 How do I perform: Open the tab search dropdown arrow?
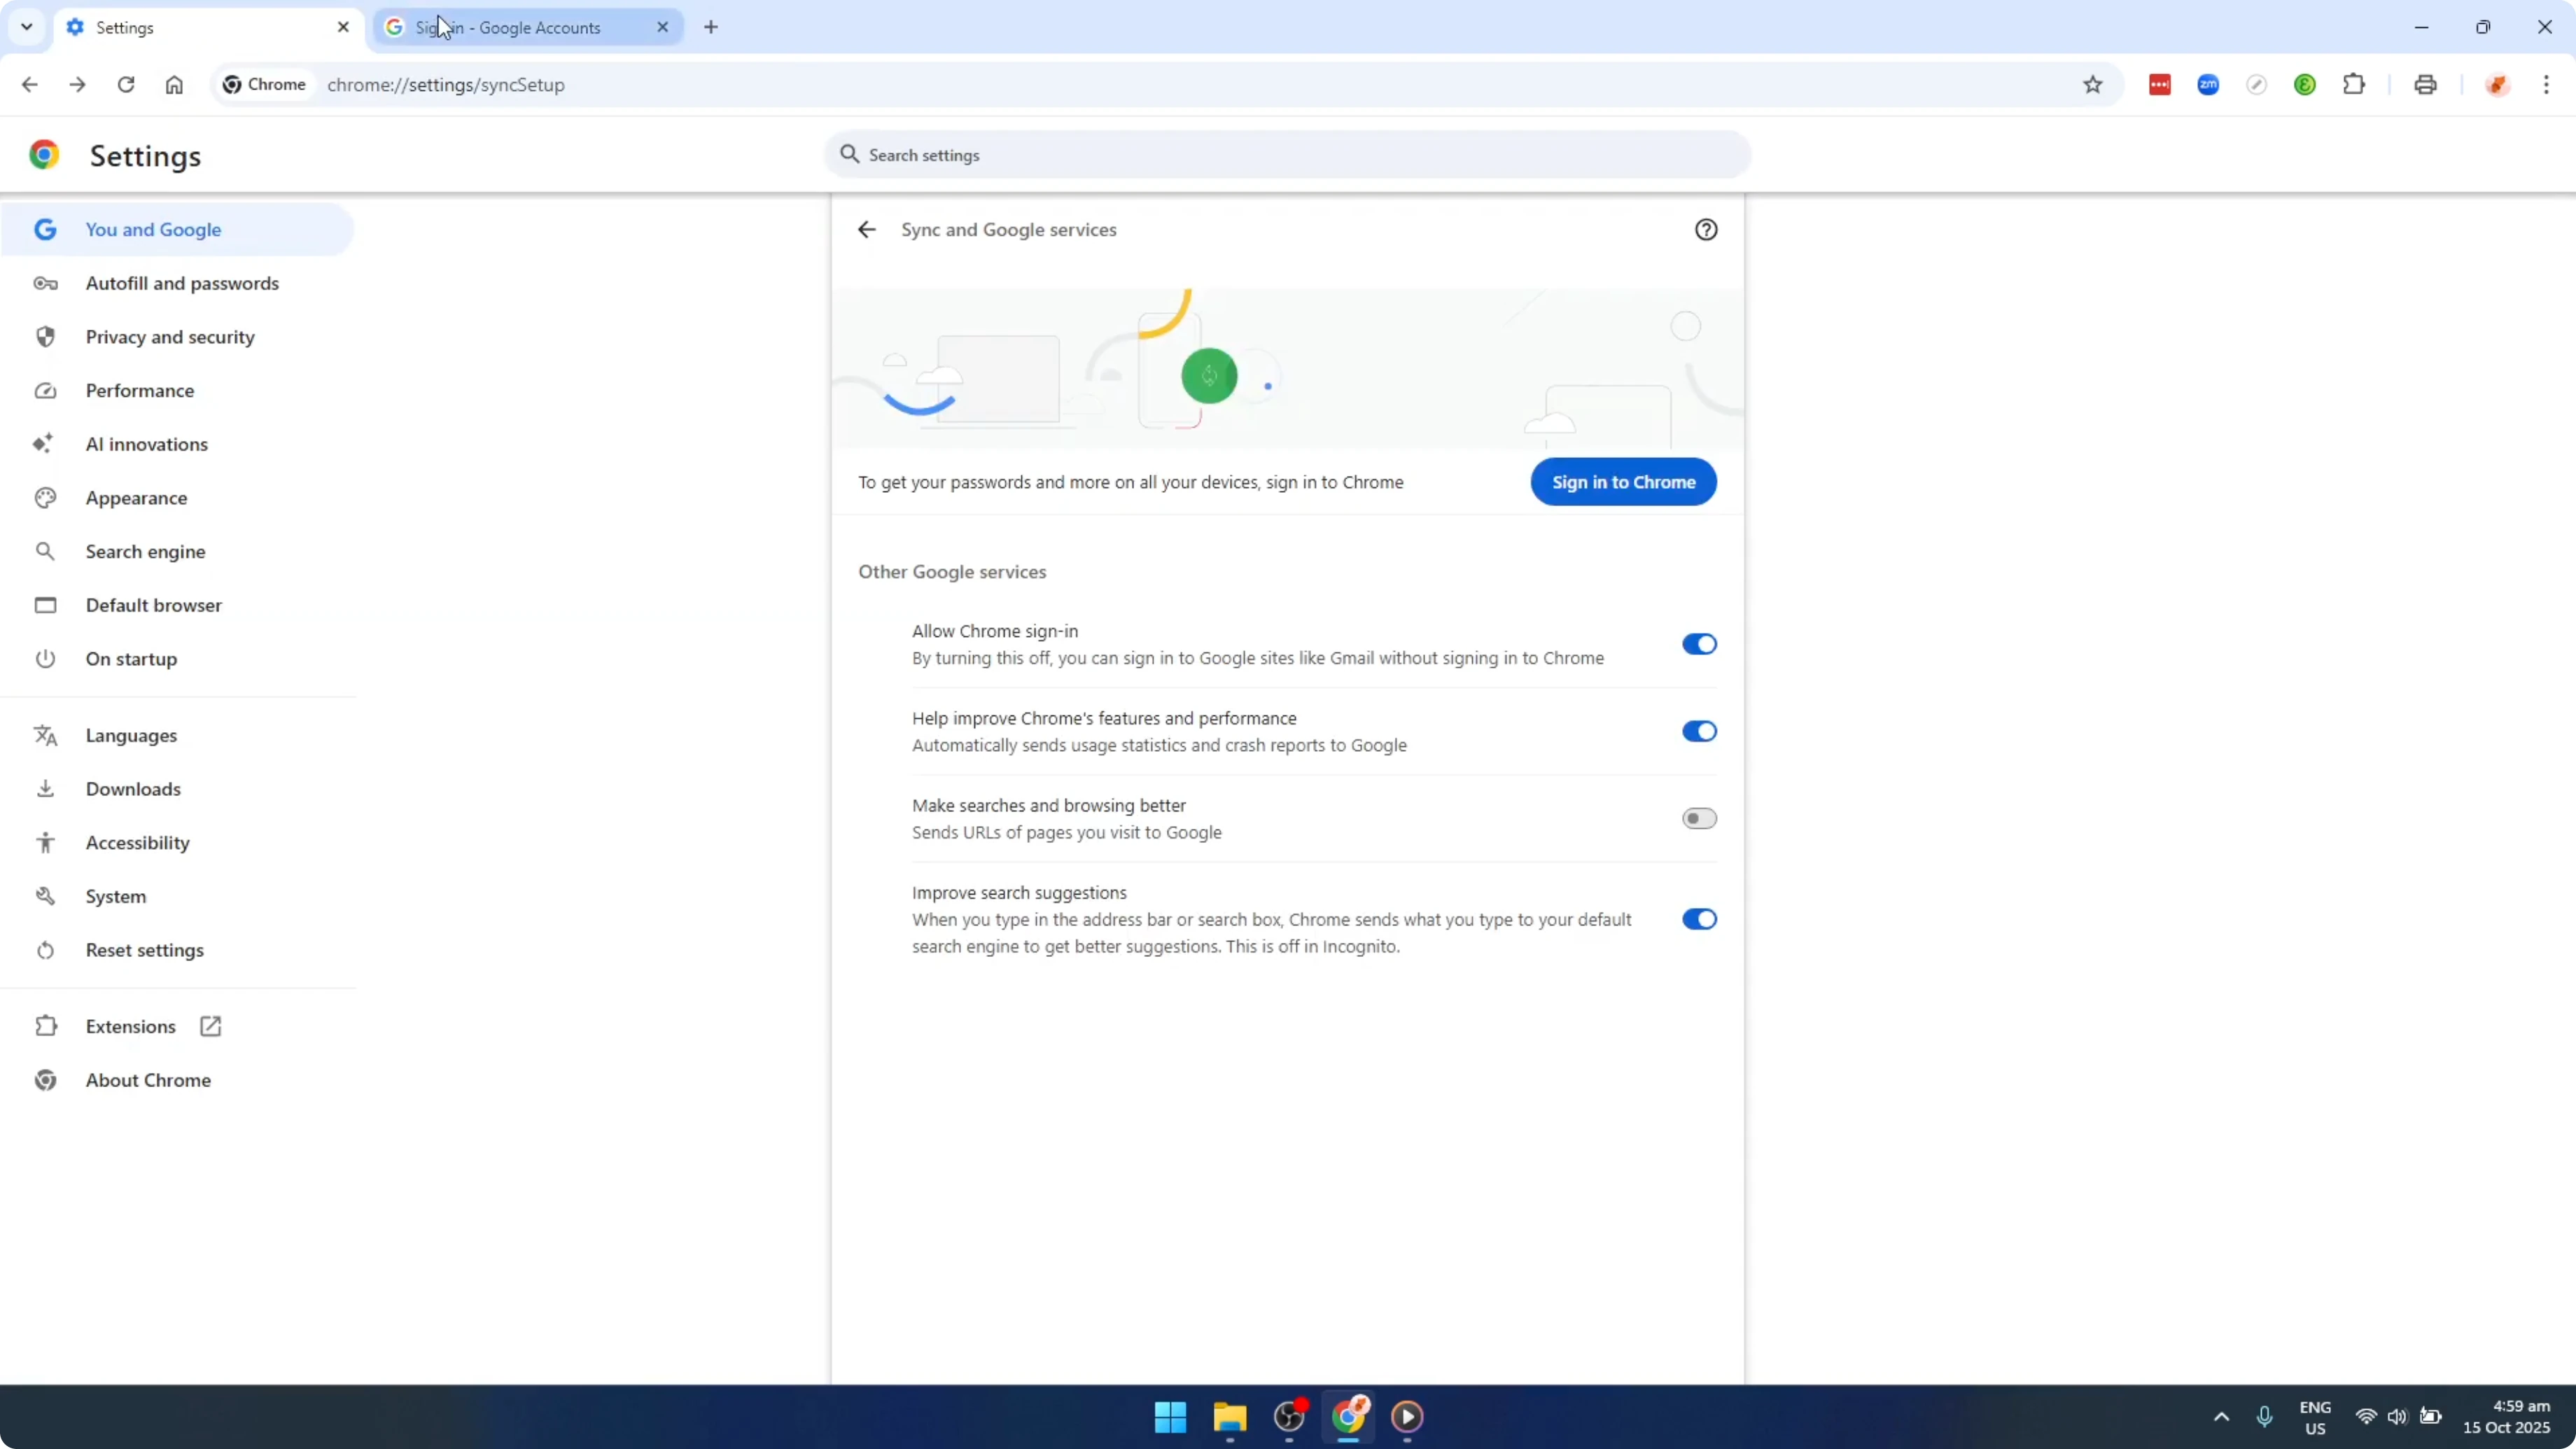pyautogui.click(x=27, y=27)
